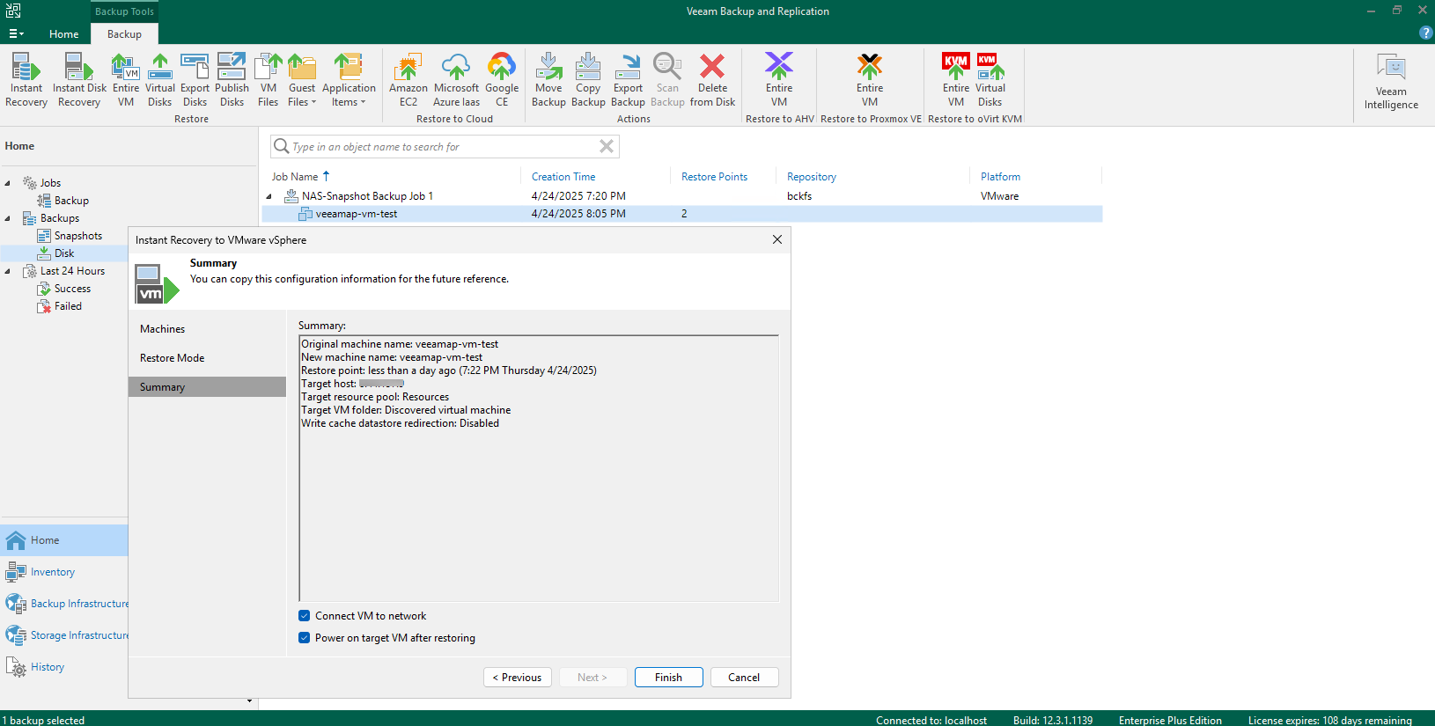The height and width of the screenshot is (726, 1435).
Task: Open Veeam Intelligence panel
Action: tap(1391, 81)
